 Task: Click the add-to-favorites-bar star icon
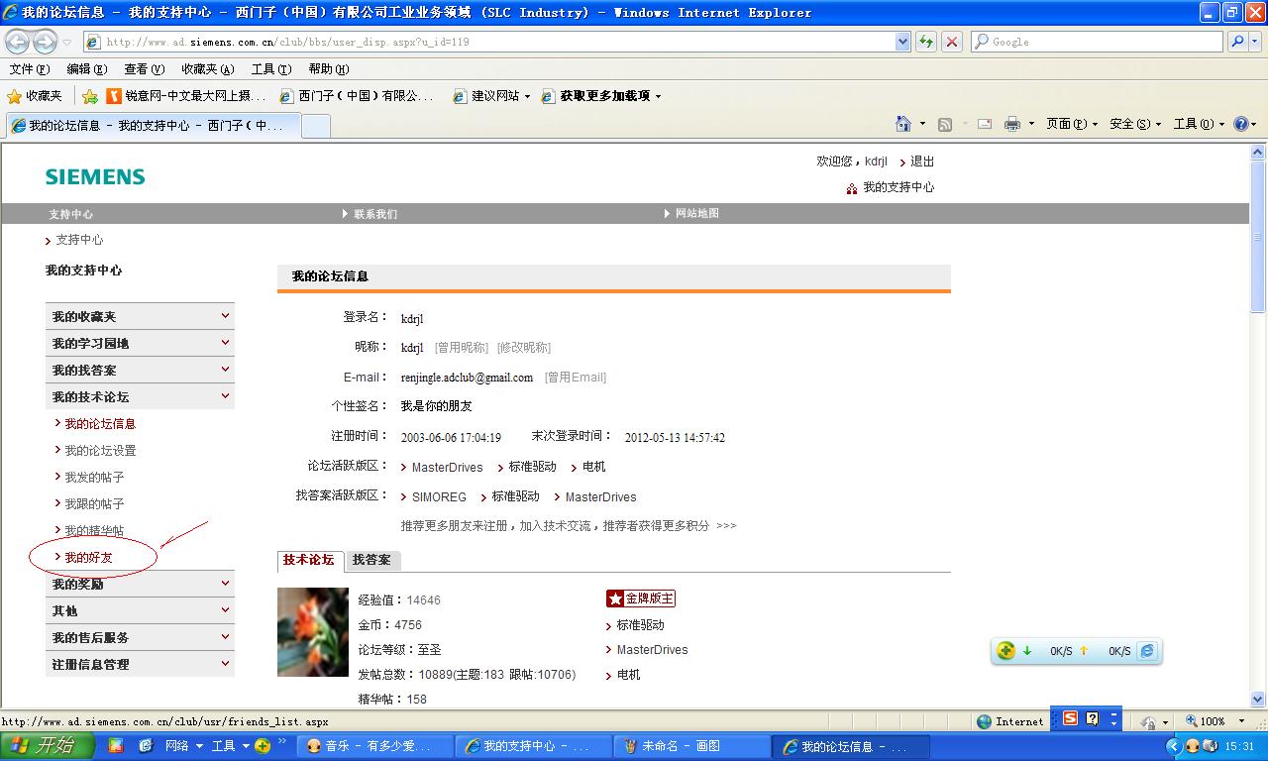point(90,96)
